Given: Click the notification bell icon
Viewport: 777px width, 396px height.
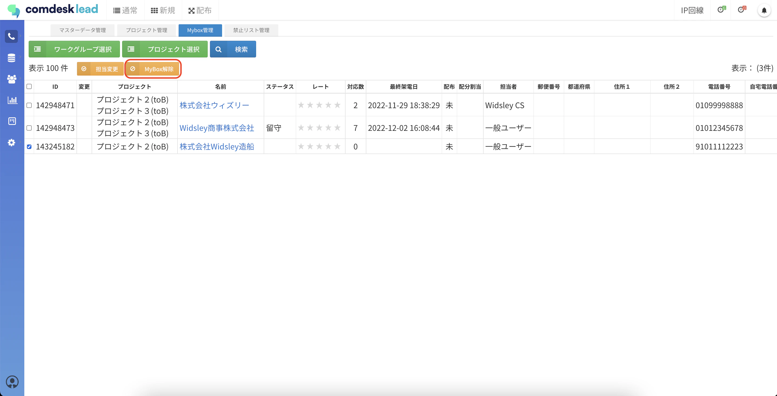Looking at the screenshot, I should point(764,11).
